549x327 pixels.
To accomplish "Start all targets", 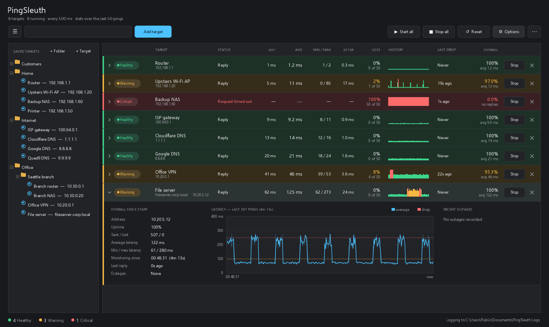I will pyautogui.click(x=404, y=32).
